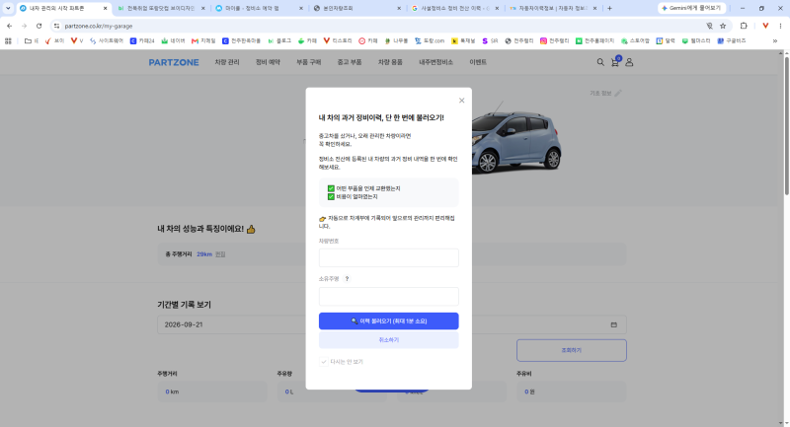The image size is (790, 427).
Task: Go to the PARTZONE home logo
Action: (174, 62)
